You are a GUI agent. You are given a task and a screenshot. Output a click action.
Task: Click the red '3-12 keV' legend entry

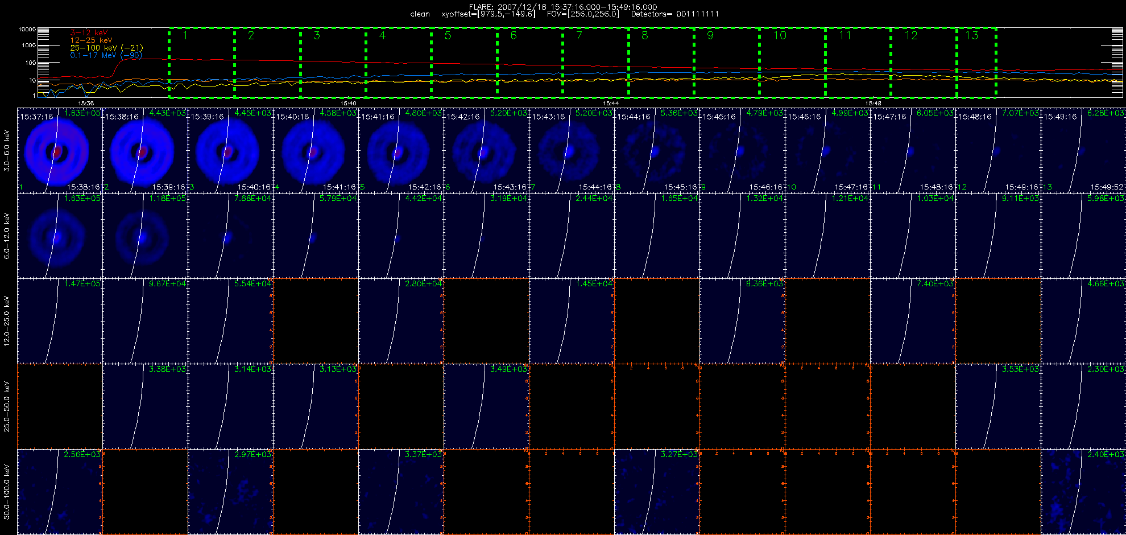[89, 33]
